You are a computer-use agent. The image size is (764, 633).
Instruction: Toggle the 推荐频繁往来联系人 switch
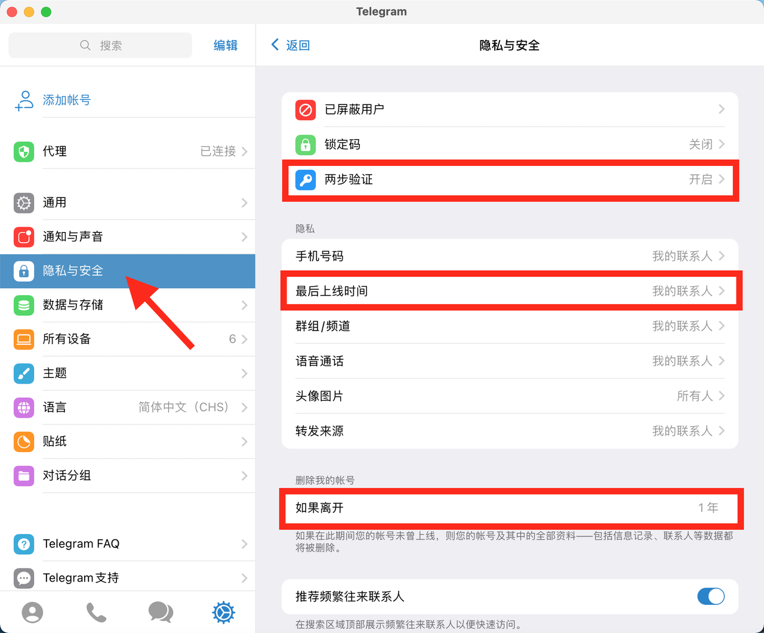[x=711, y=596]
